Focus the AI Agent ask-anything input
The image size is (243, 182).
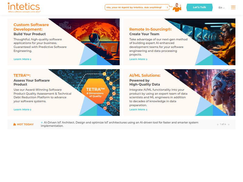tap(137, 7)
